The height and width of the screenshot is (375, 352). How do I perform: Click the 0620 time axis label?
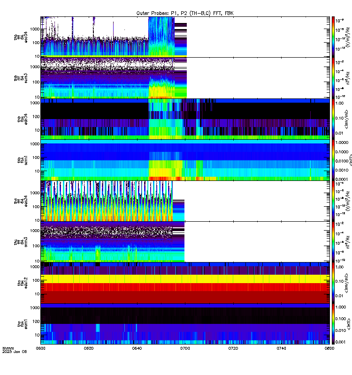(89, 348)
